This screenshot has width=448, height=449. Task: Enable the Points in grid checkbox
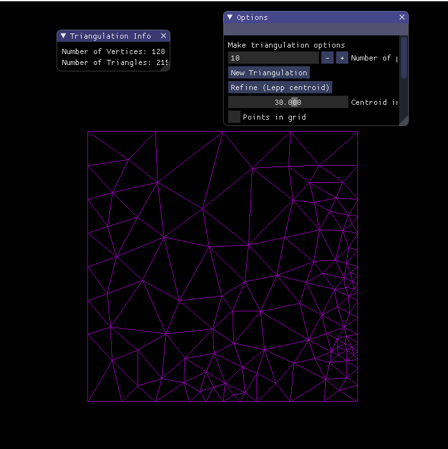pyautogui.click(x=235, y=116)
